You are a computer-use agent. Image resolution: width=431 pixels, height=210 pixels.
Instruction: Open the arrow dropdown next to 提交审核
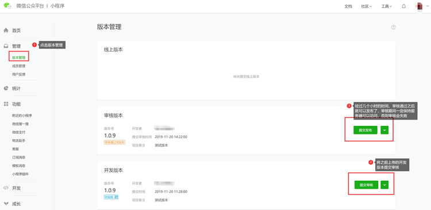[384, 185]
